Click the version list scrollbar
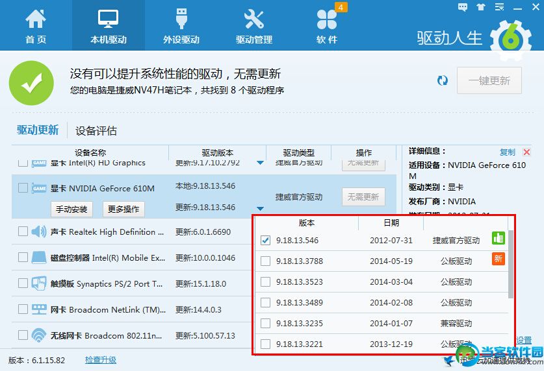 click(x=511, y=264)
